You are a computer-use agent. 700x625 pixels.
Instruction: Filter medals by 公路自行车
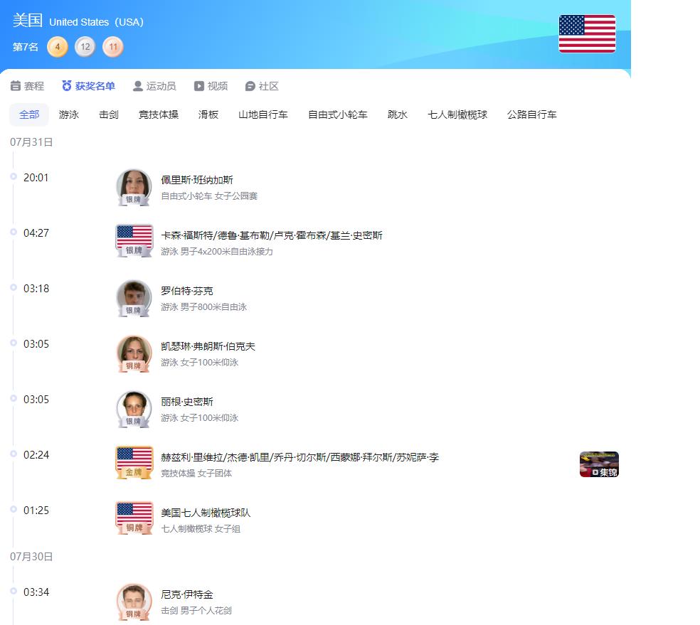(531, 114)
